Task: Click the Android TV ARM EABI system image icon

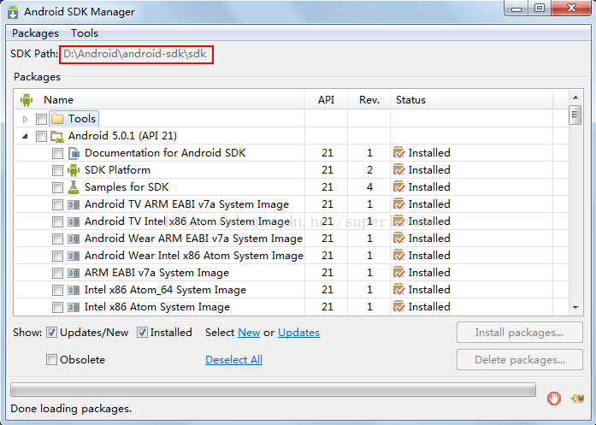Action: click(x=74, y=205)
